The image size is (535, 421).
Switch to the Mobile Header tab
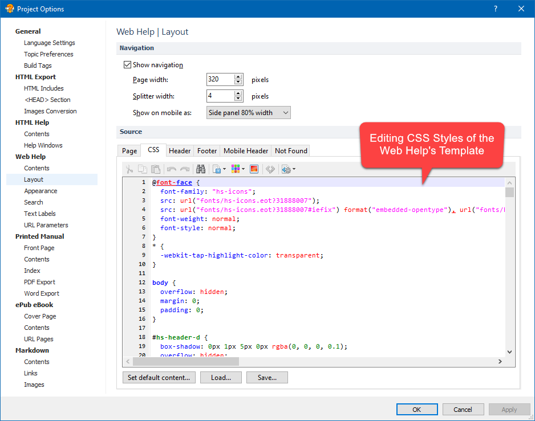(x=246, y=150)
